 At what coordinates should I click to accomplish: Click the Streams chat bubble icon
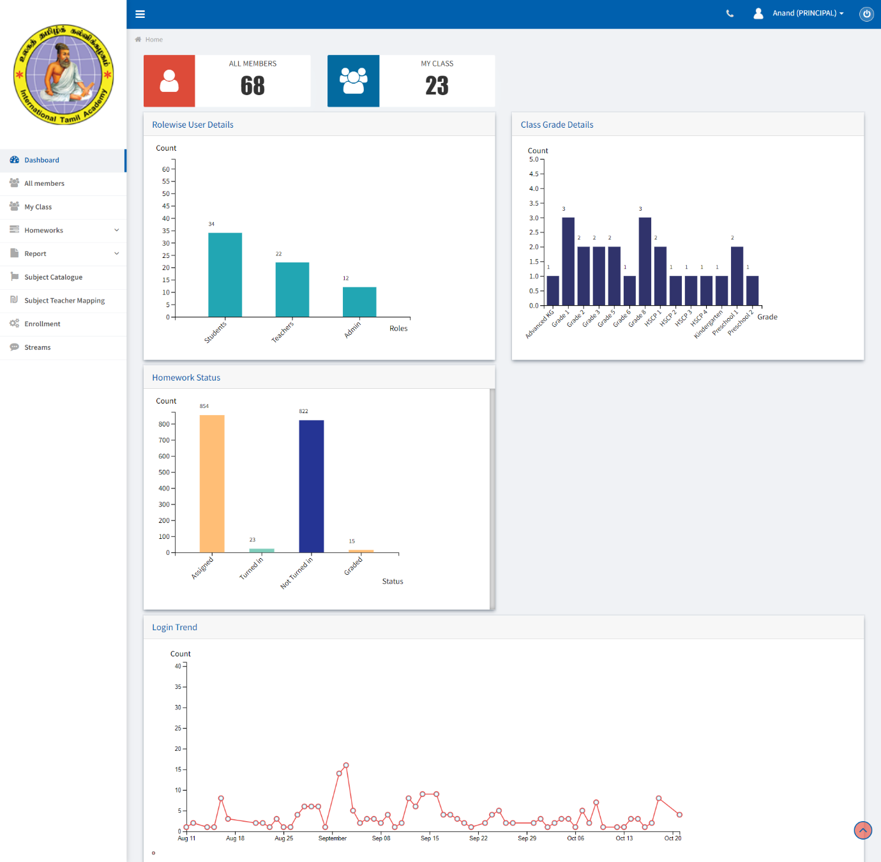click(x=15, y=347)
